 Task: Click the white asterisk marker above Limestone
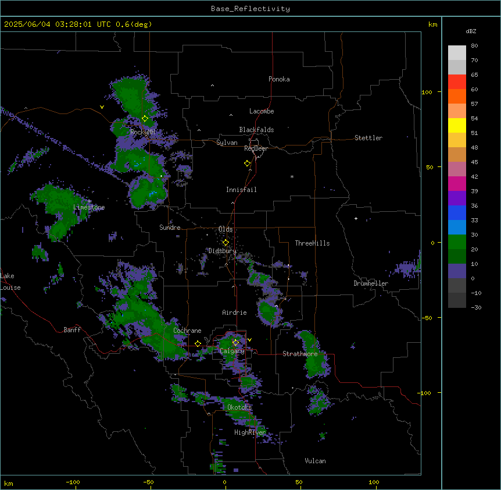pos(90,201)
